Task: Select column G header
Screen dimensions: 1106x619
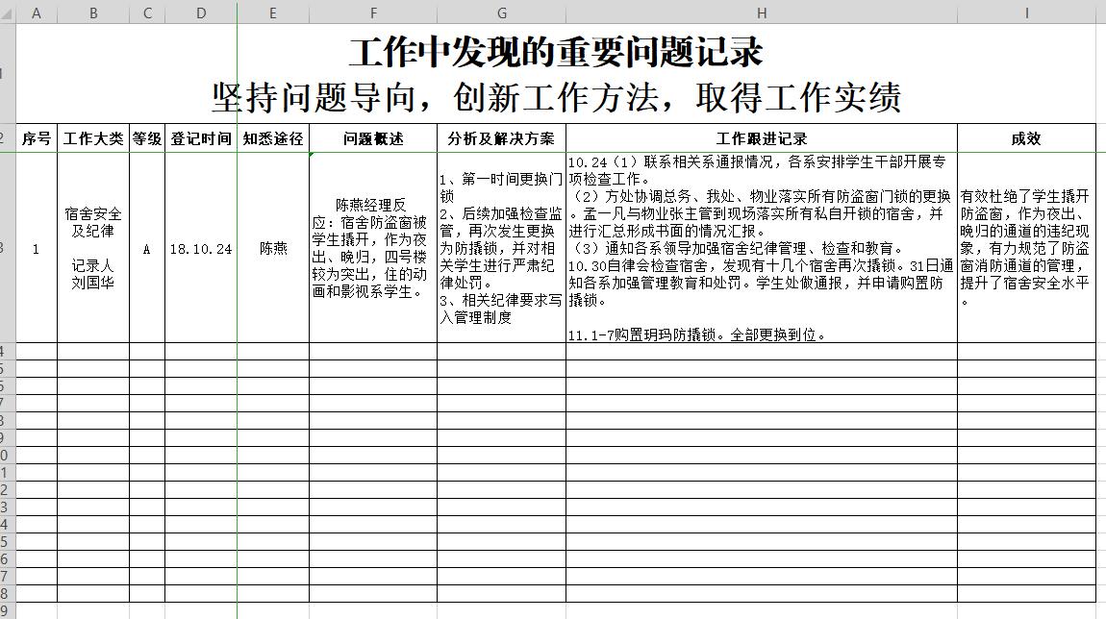Action: pos(501,12)
